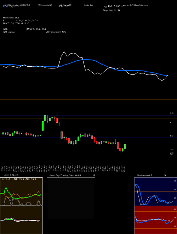
Task: Click the 'Stochastics & R SI' panel title
Action: click(x=152, y=175)
